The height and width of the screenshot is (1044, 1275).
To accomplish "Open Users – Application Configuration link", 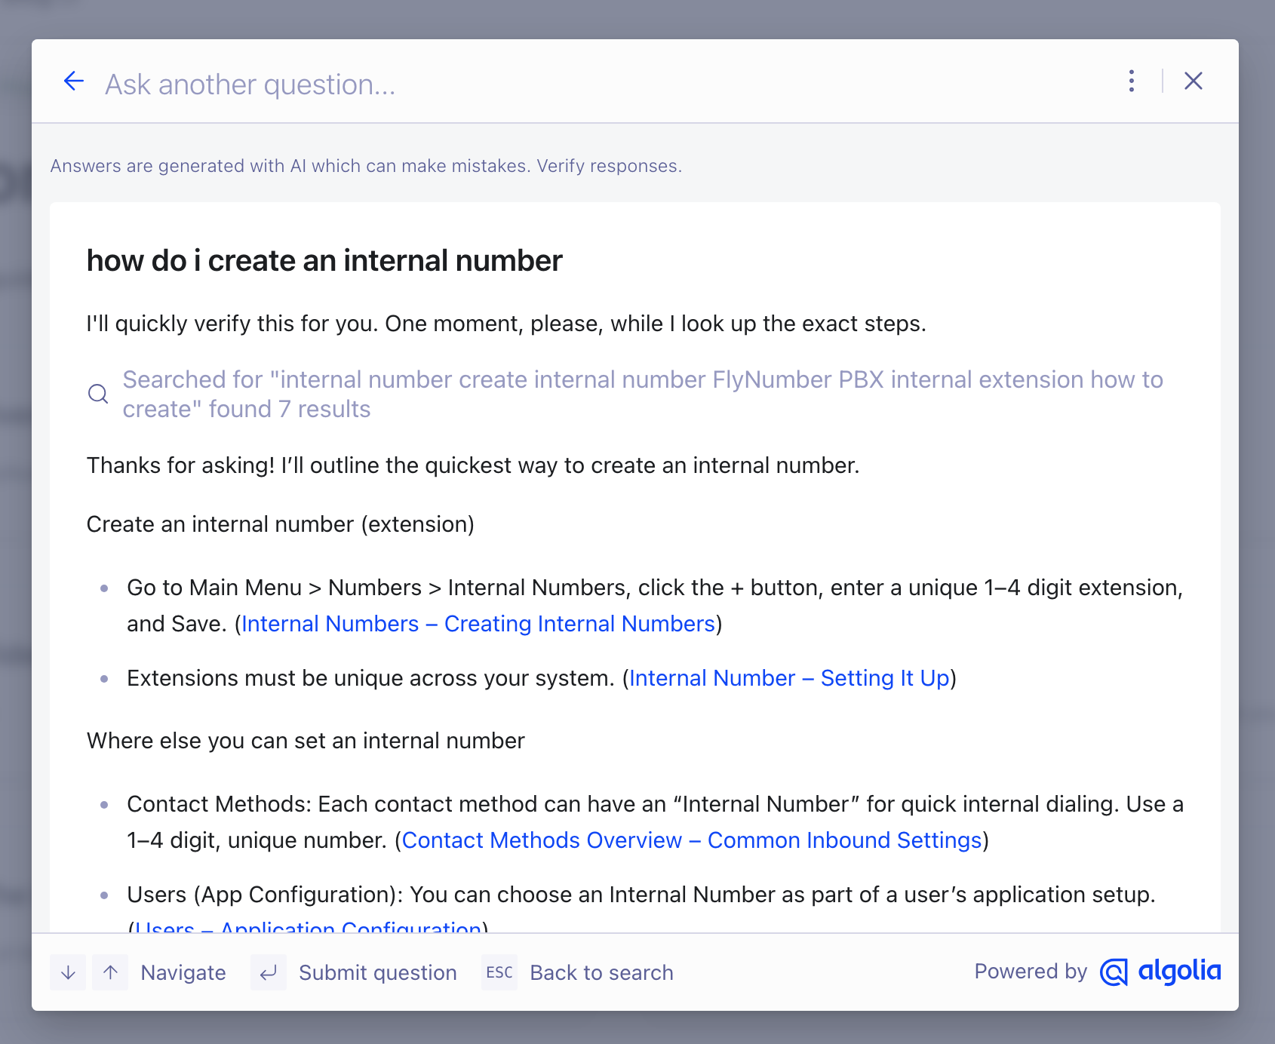I will (308, 927).
